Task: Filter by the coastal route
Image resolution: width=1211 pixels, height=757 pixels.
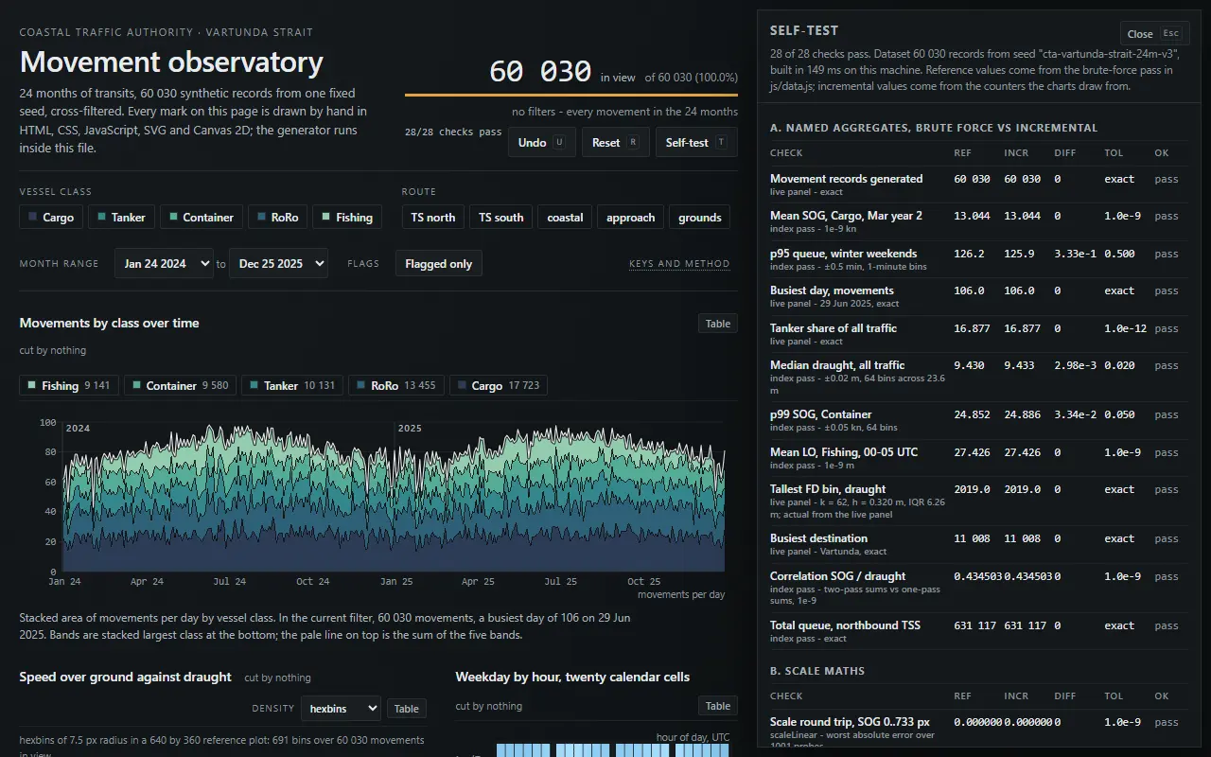Action: 565,217
